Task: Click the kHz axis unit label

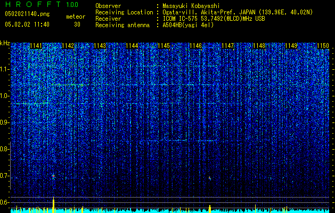Action: (5, 43)
